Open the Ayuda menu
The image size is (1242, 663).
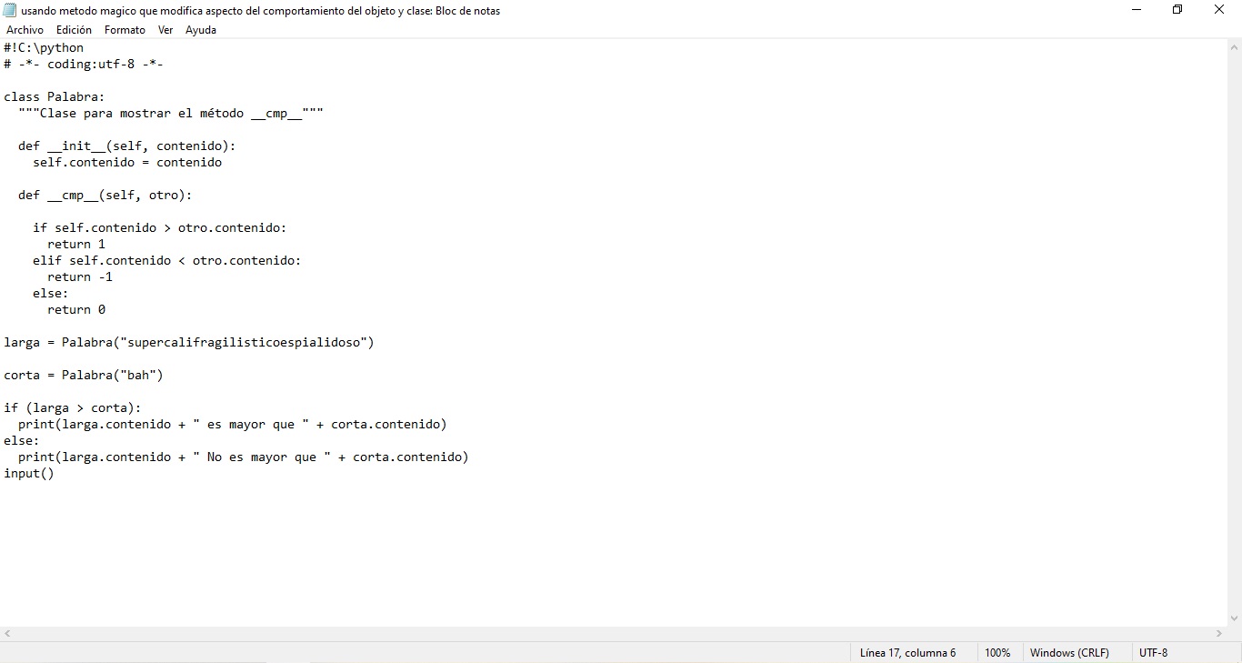click(201, 30)
